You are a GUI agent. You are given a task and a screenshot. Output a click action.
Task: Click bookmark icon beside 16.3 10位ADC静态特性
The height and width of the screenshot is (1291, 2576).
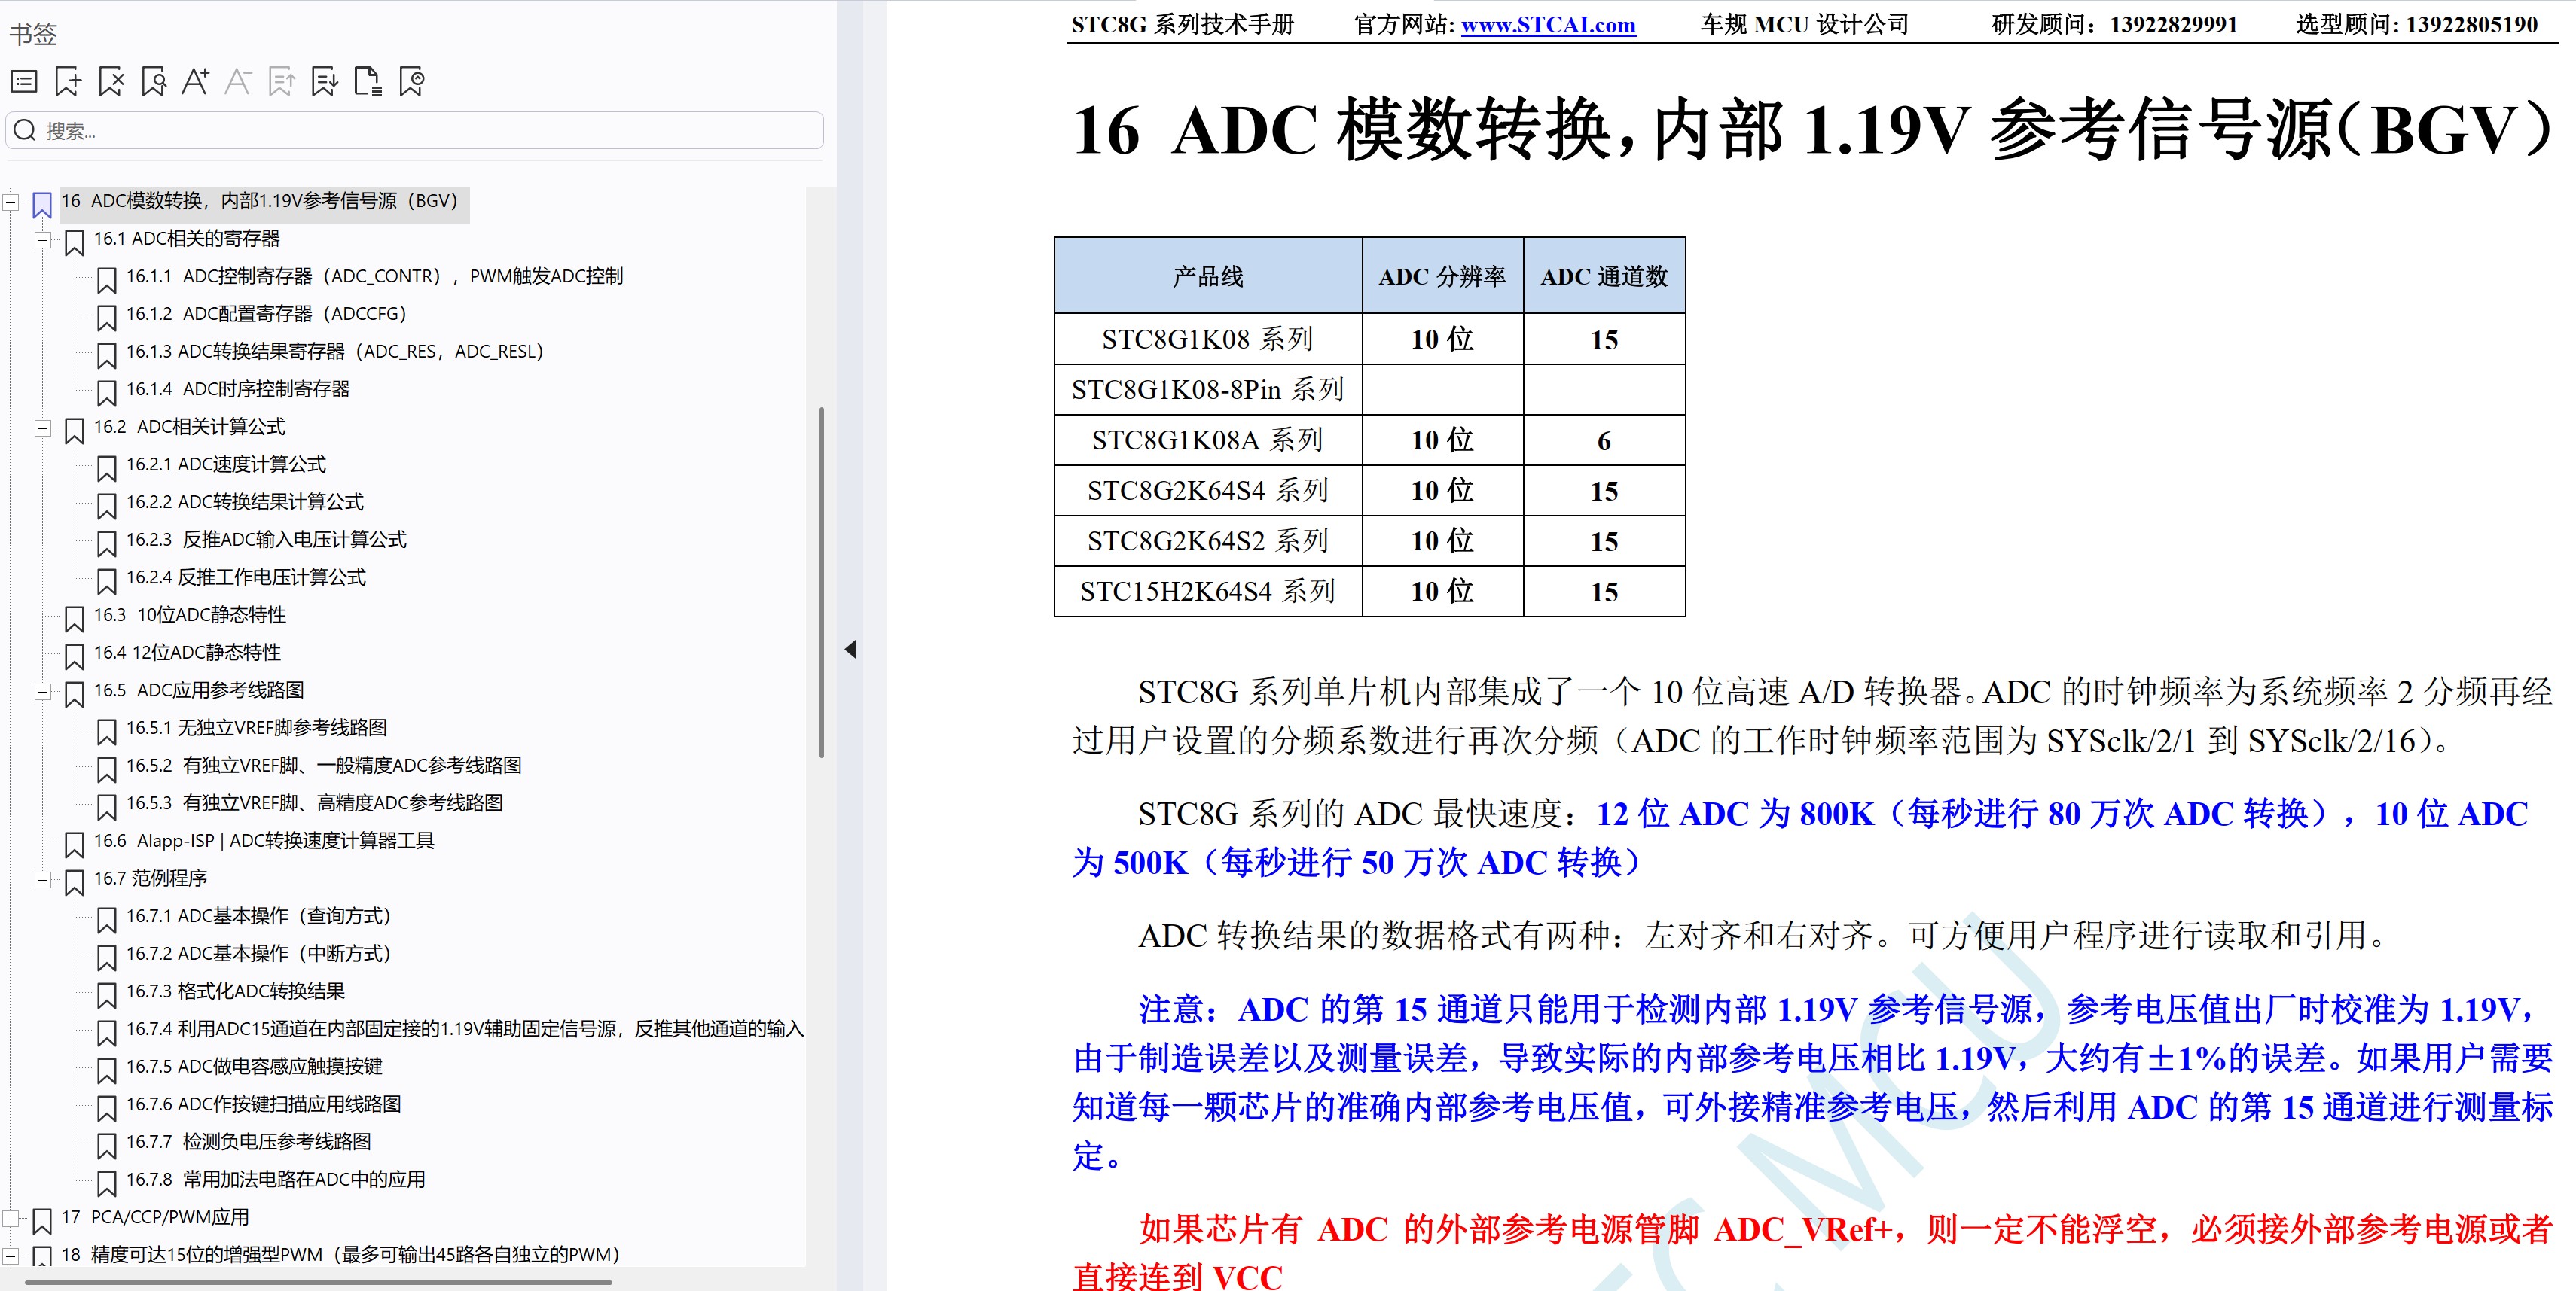[74, 619]
